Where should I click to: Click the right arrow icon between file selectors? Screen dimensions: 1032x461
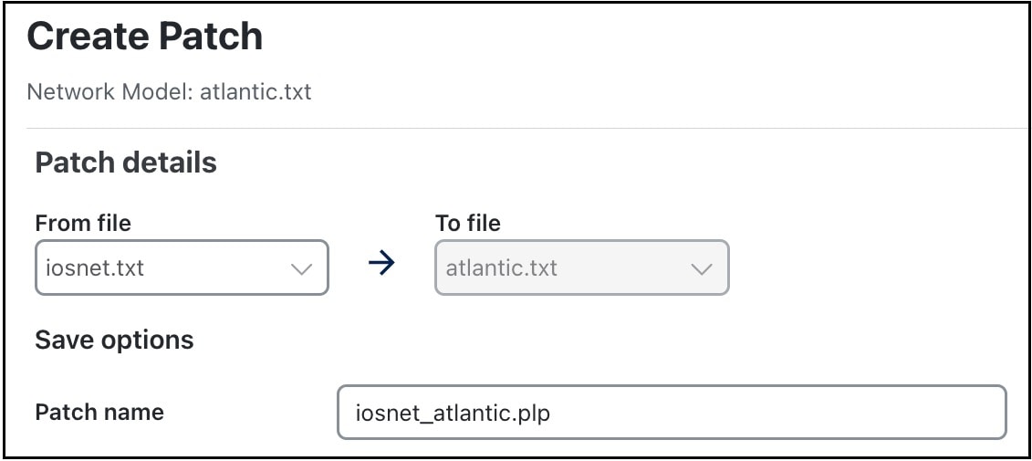point(381,264)
